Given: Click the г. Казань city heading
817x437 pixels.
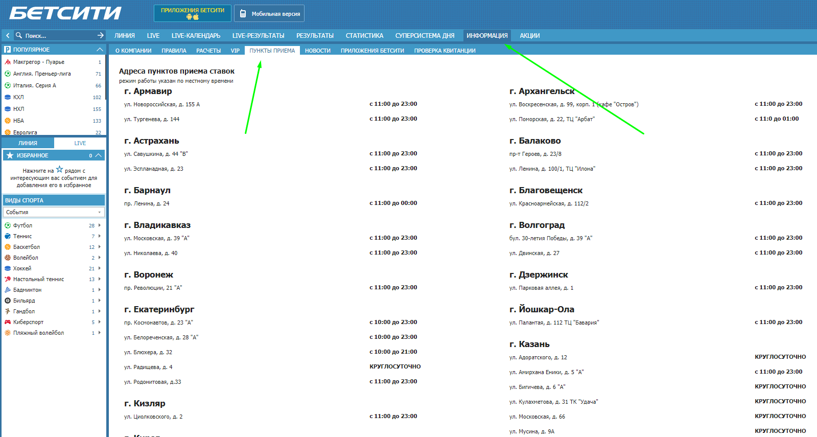Looking at the screenshot, I should tap(529, 344).
